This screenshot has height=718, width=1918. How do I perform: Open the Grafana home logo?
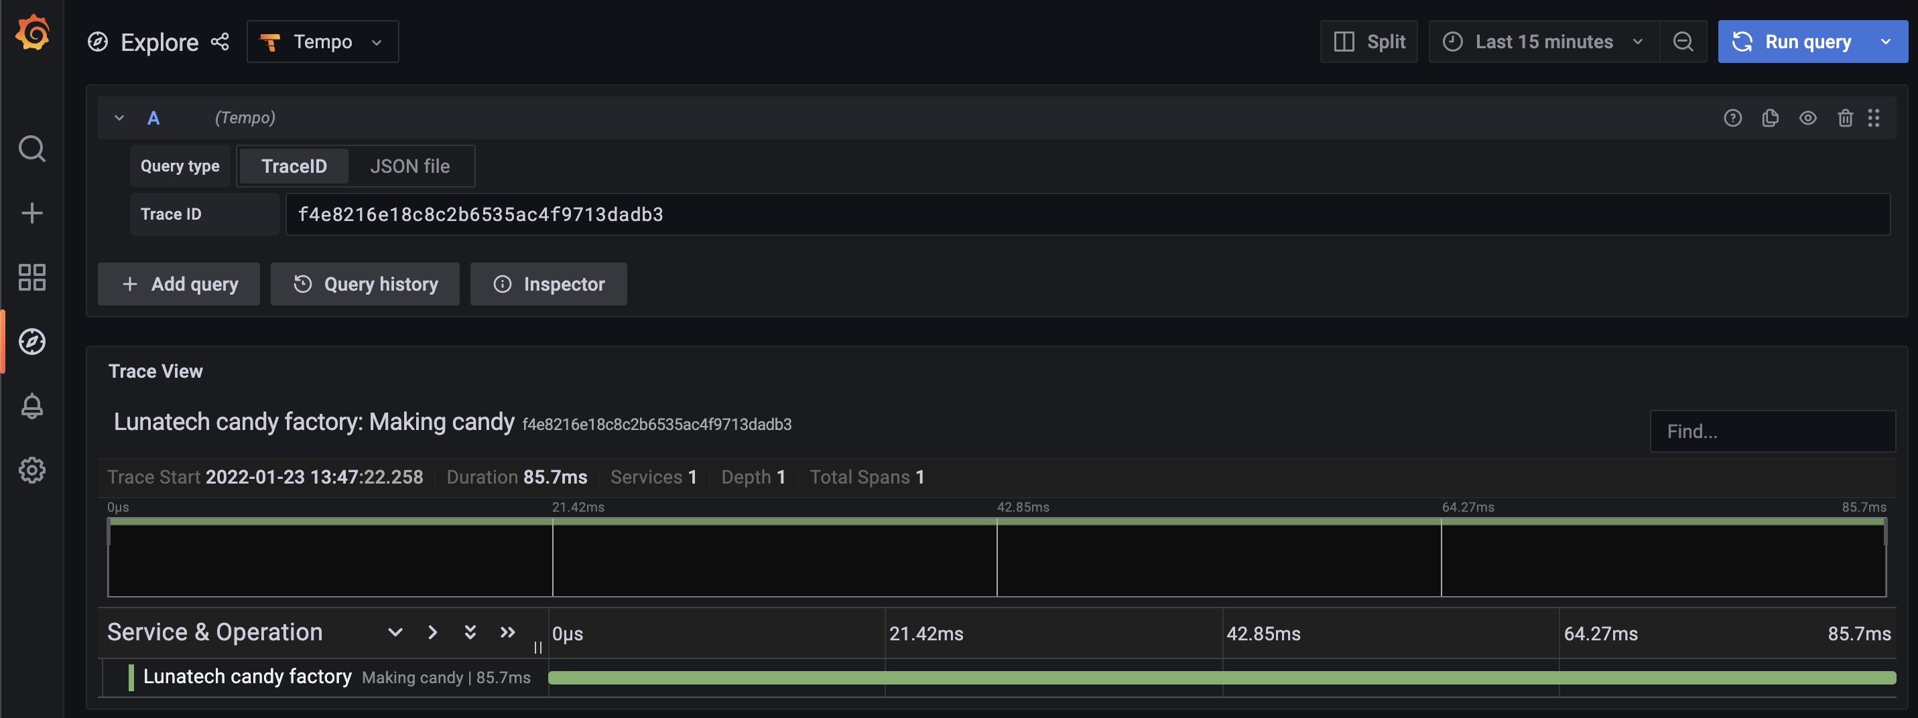point(32,33)
